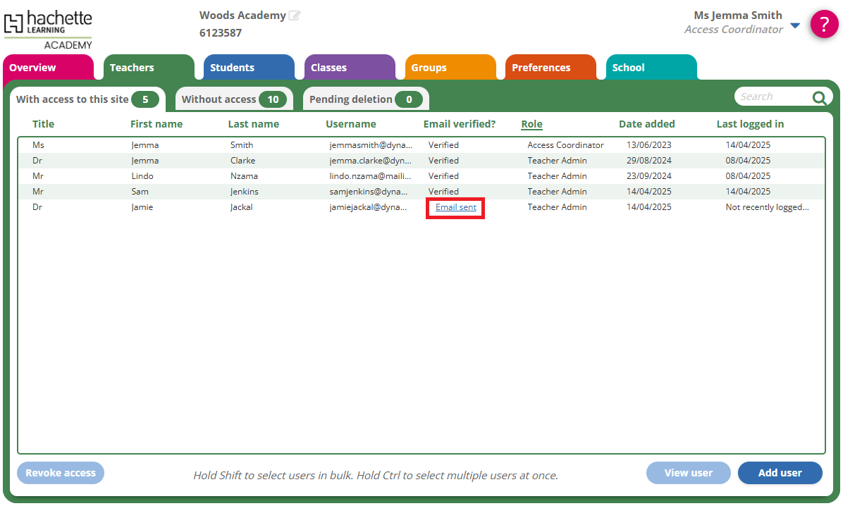The image size is (843, 506).
Task: Show teachers Without access
Action: (233, 99)
